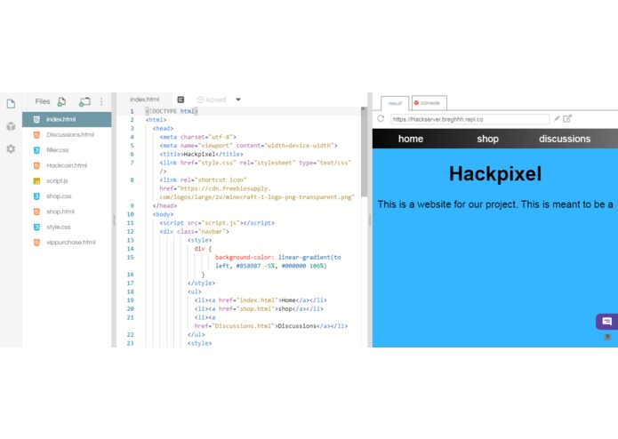Click the saved history icon
This screenshot has height=439, width=618.
pyautogui.click(x=200, y=100)
